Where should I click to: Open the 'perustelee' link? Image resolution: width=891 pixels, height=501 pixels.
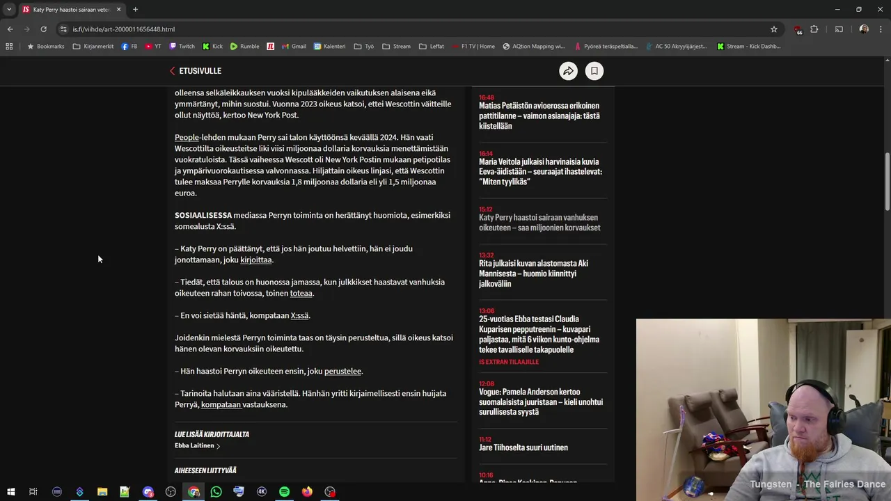[342, 372]
